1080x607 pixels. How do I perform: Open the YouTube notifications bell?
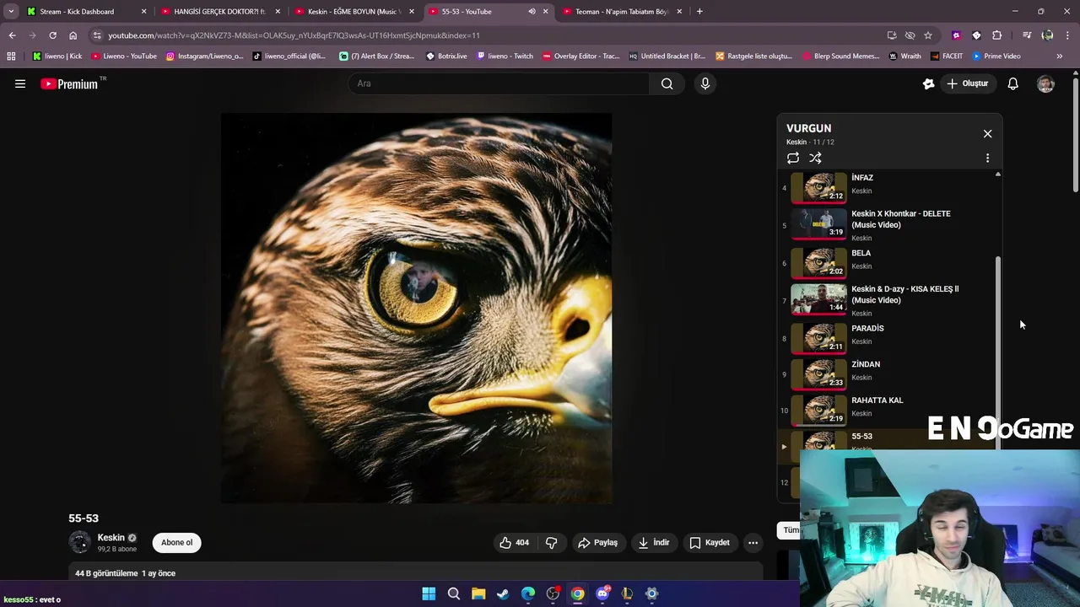[1013, 83]
